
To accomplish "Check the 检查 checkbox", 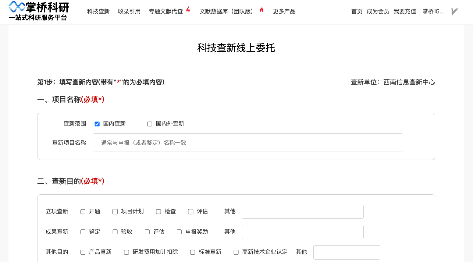I will (x=158, y=212).
